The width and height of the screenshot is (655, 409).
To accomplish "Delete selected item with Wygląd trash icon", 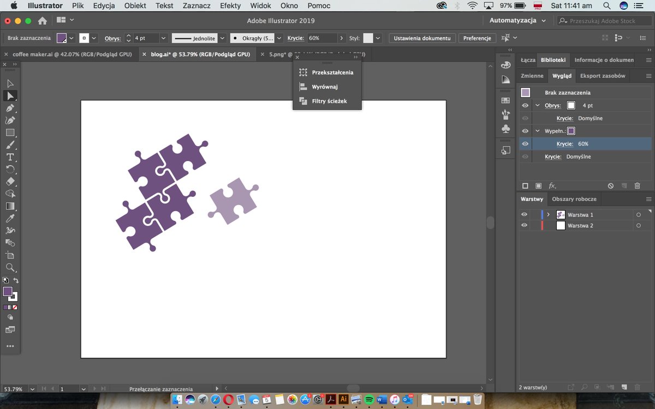I will (x=637, y=186).
